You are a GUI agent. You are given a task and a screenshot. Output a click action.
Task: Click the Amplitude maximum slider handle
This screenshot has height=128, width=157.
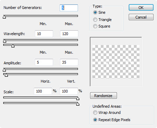[x=6, y=75]
